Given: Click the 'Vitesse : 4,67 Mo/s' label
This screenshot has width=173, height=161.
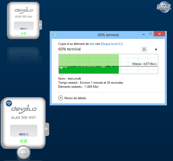Looking at the screenshot, I should pos(144,64).
